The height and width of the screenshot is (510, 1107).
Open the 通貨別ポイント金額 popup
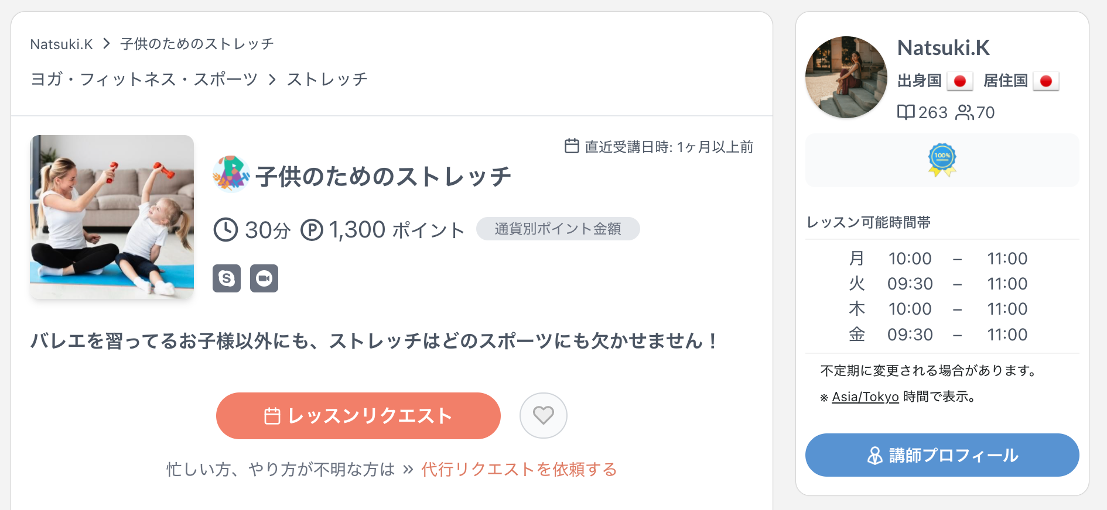pos(558,229)
